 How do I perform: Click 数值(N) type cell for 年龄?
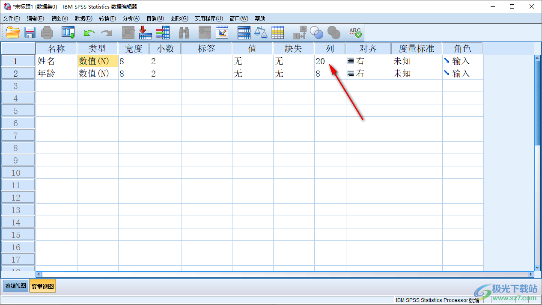click(97, 73)
